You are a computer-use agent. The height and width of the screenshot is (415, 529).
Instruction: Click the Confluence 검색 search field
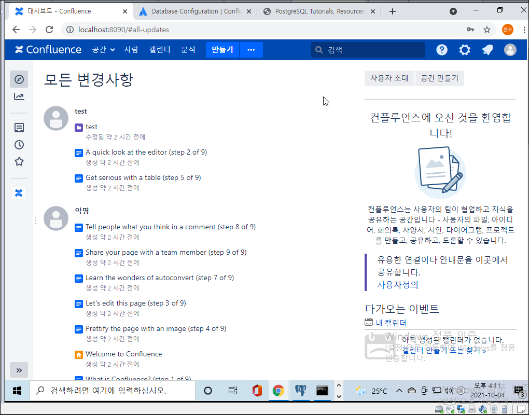[368, 50]
